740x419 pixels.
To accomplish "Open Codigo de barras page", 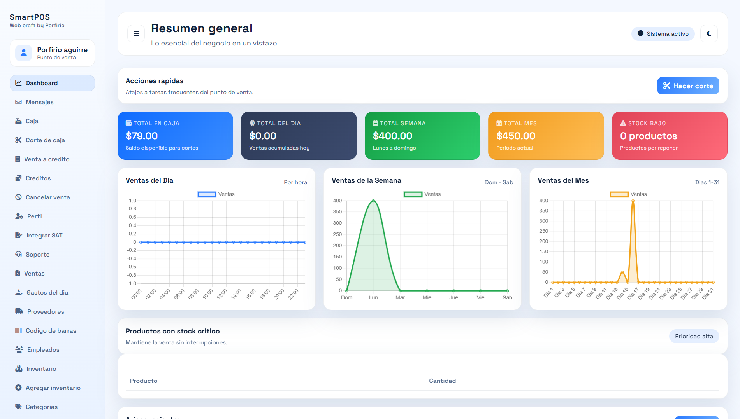I will pos(52,331).
